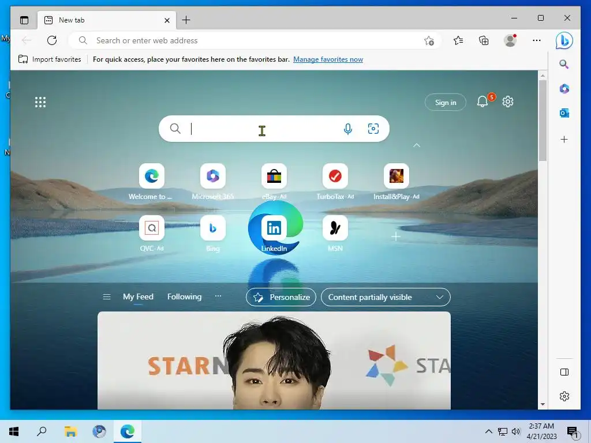Expand the Content partially visible dropdown

[x=386, y=297]
